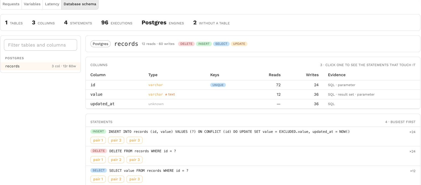This screenshot has height=185, width=421.
Task: Click the 12 reads · 60 writes summary
Action: tap(158, 44)
